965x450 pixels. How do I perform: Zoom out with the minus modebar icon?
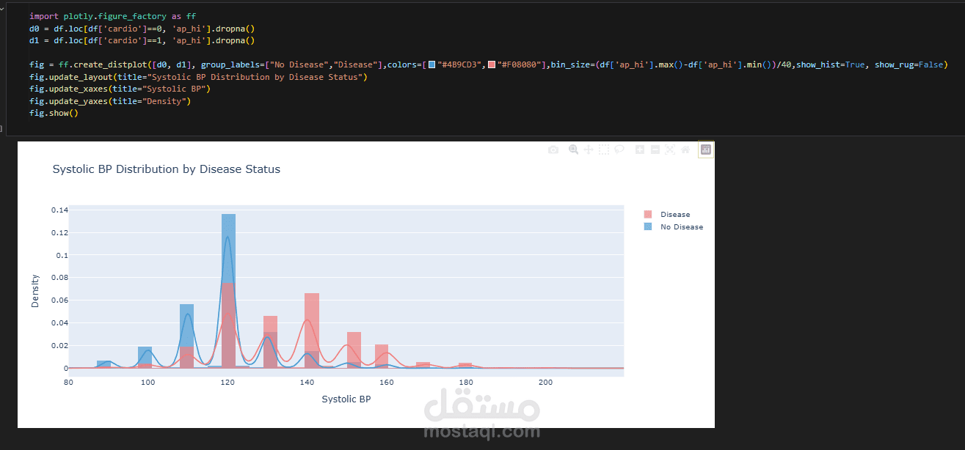click(x=655, y=150)
